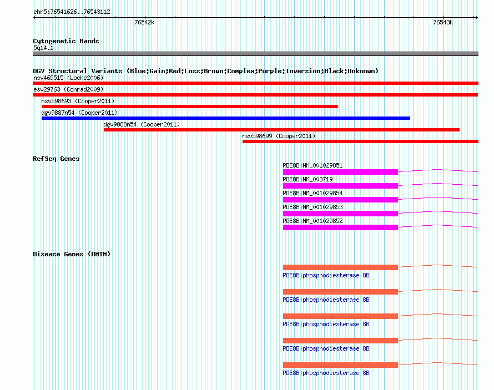Click the PDE8B|NM_001029853 transcript label
This screenshot has width=494, height=390.
pos(312,207)
